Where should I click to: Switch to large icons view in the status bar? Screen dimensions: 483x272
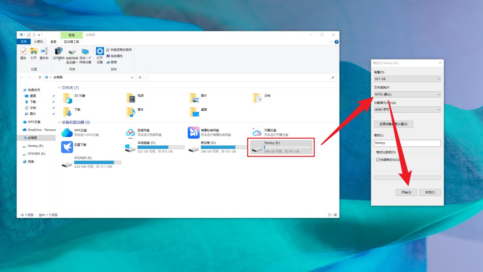point(335,215)
